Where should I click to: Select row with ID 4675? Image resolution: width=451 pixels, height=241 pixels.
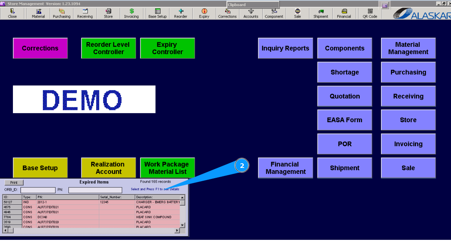(92, 207)
